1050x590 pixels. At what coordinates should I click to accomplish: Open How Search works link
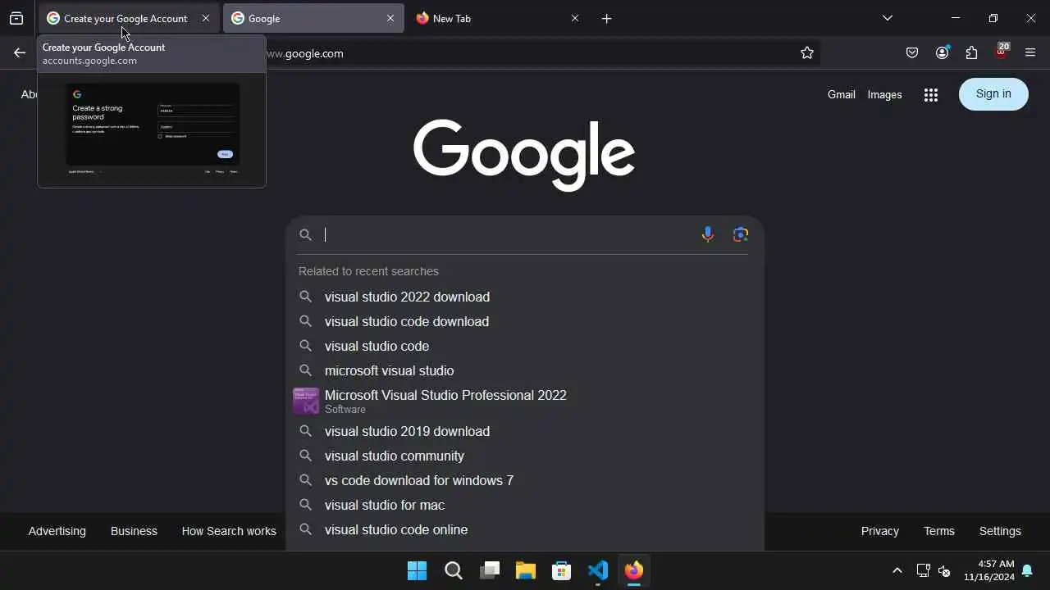pos(229,531)
